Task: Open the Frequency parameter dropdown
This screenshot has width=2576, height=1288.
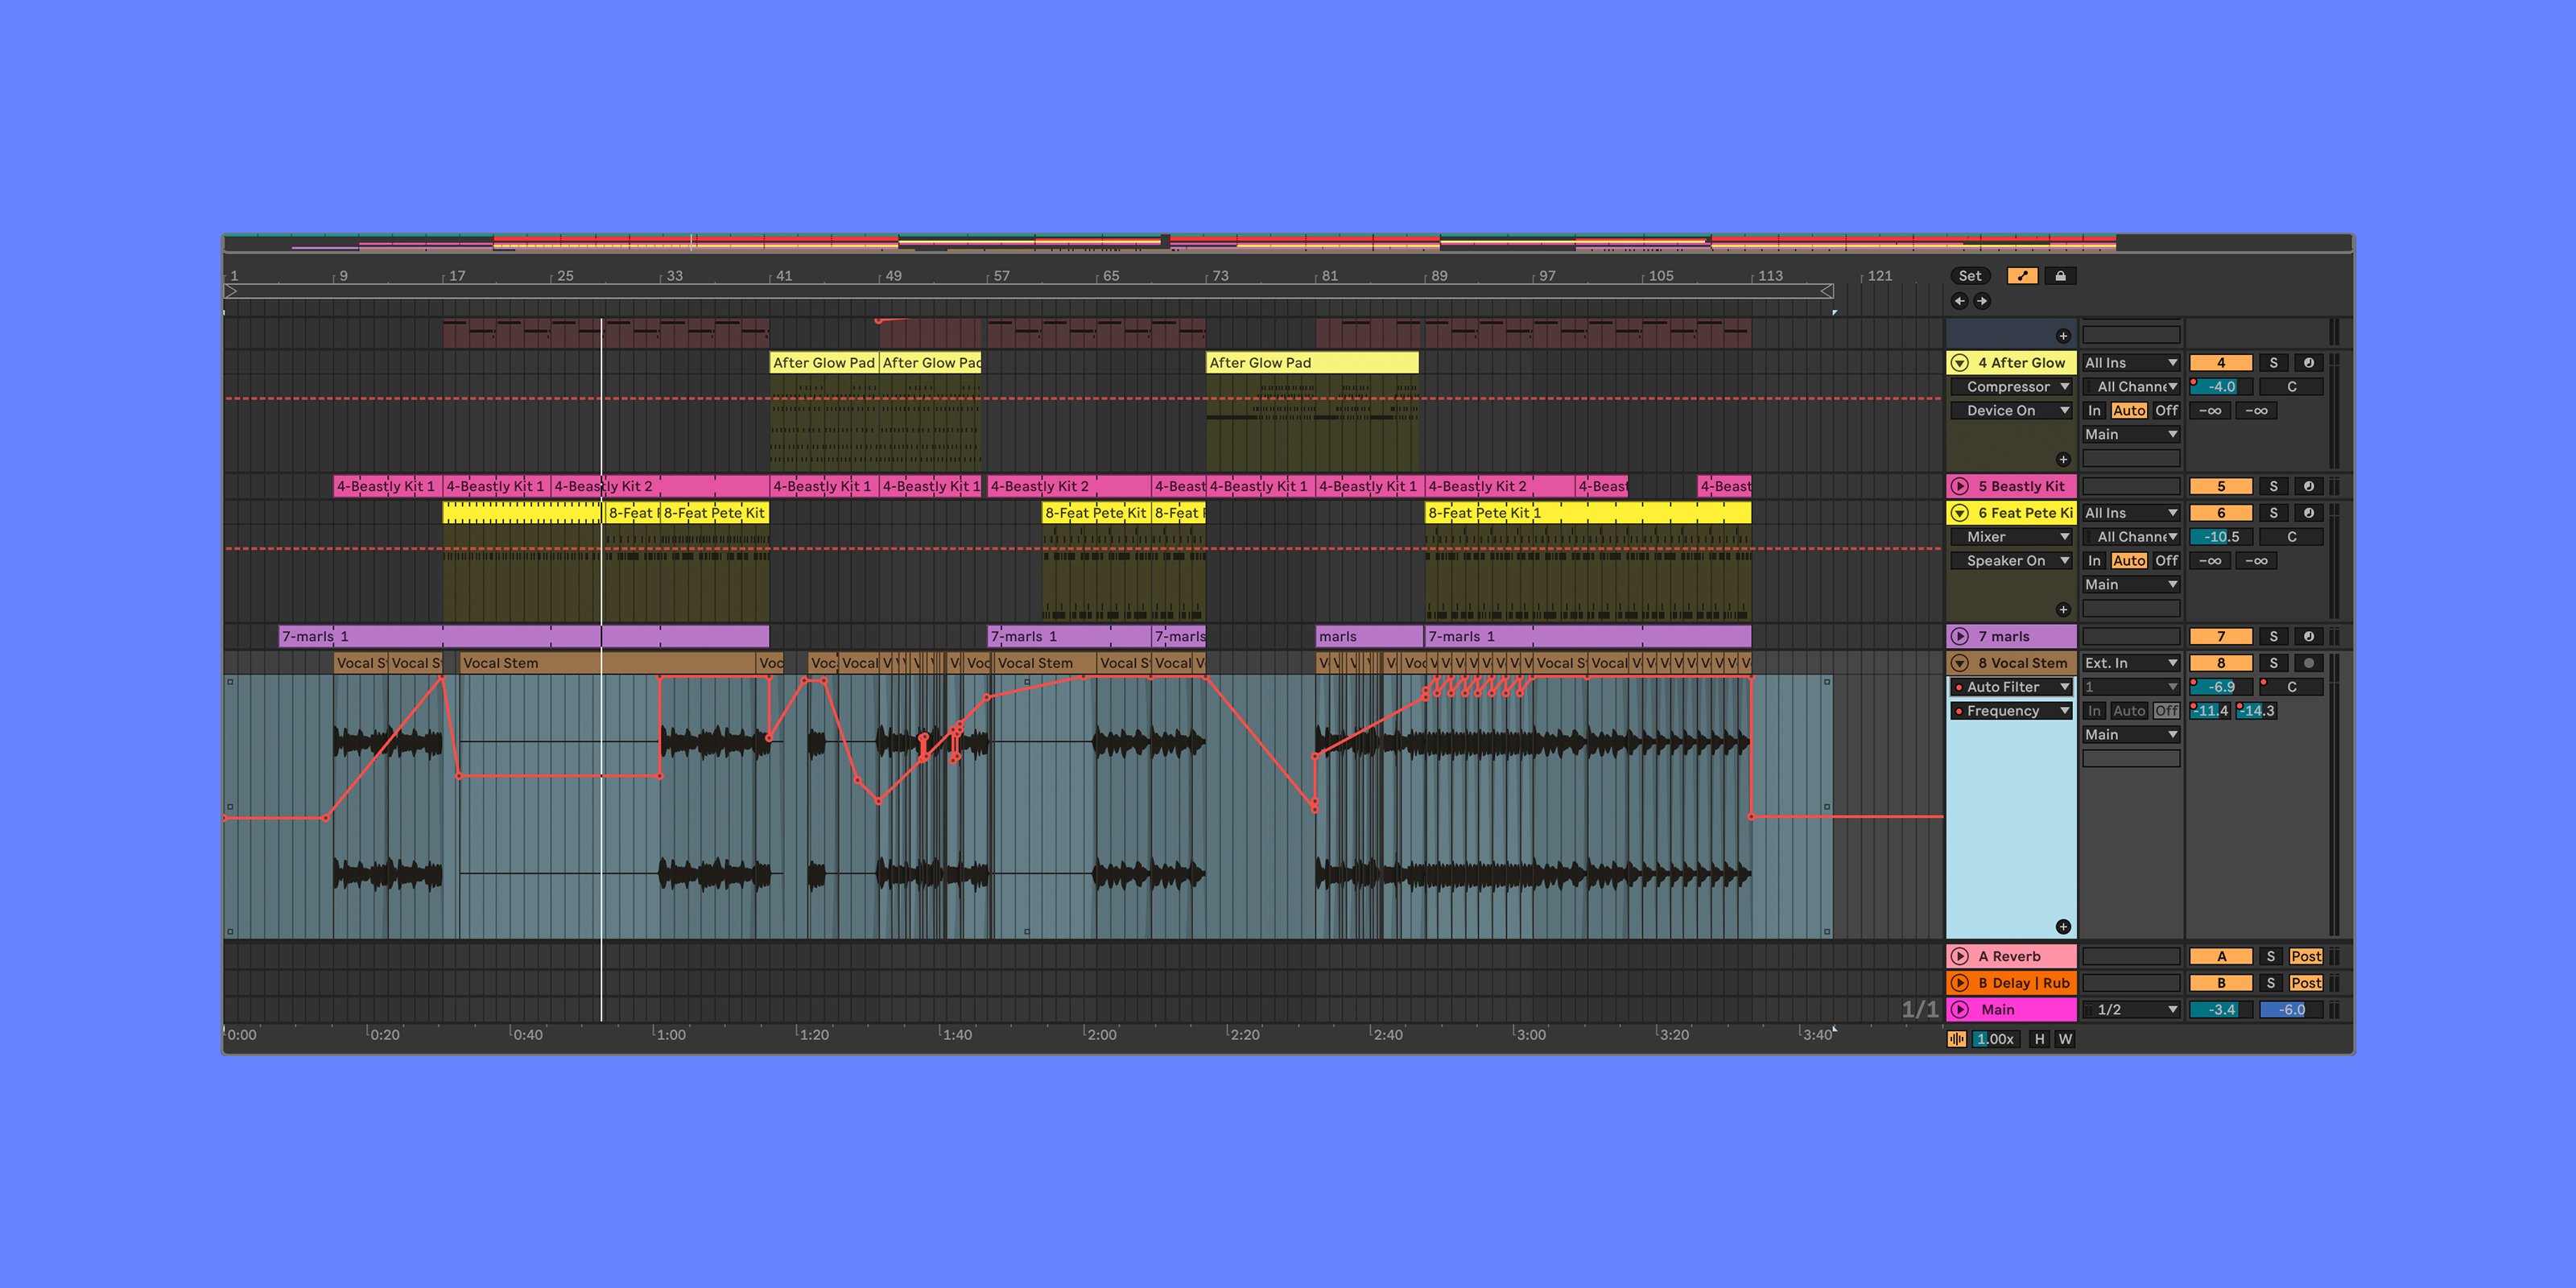Action: (2012, 711)
